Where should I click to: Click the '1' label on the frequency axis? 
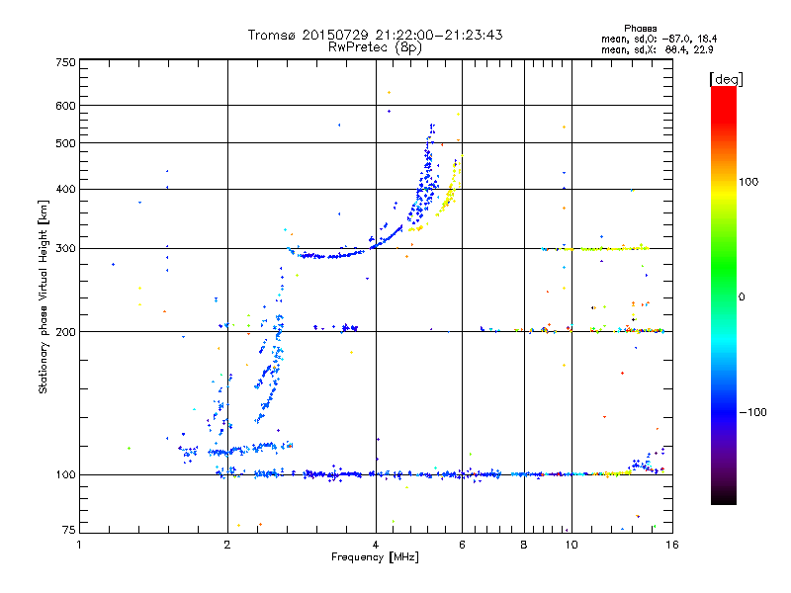pos(79,545)
